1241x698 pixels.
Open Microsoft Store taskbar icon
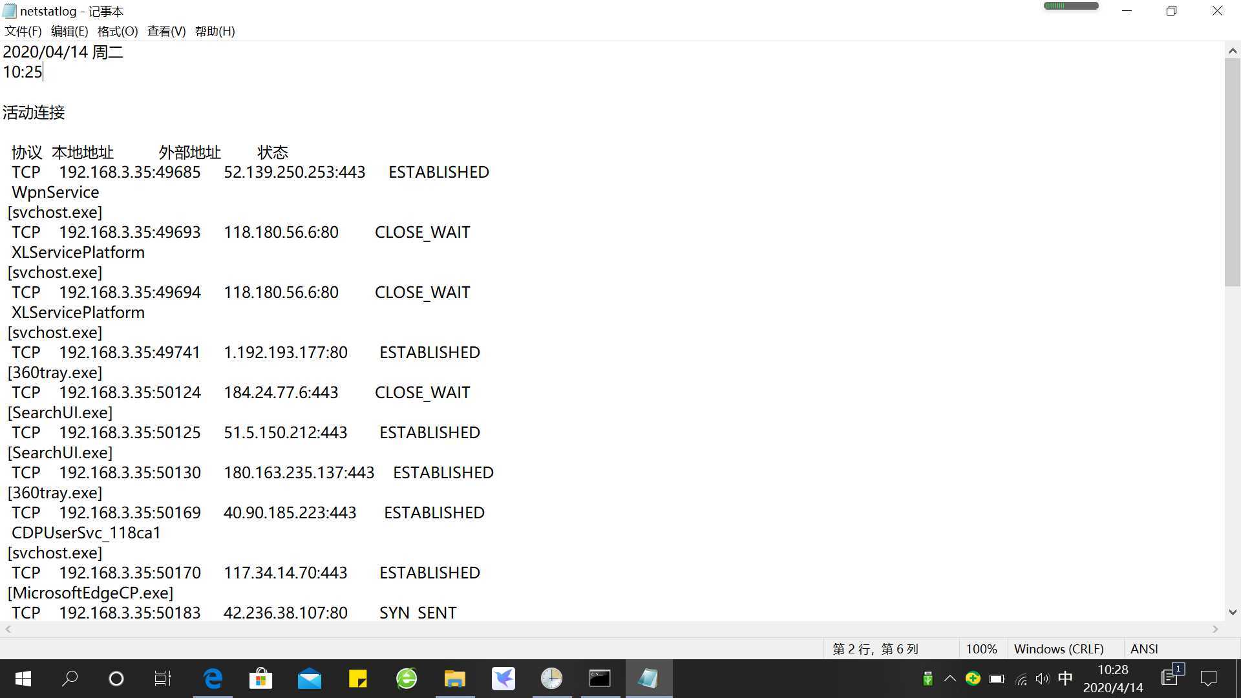[x=260, y=679]
